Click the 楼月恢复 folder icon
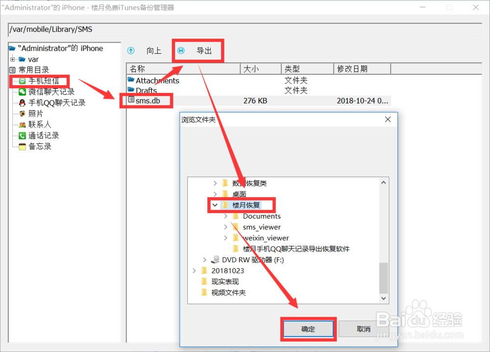The image size is (490, 352). [225, 205]
